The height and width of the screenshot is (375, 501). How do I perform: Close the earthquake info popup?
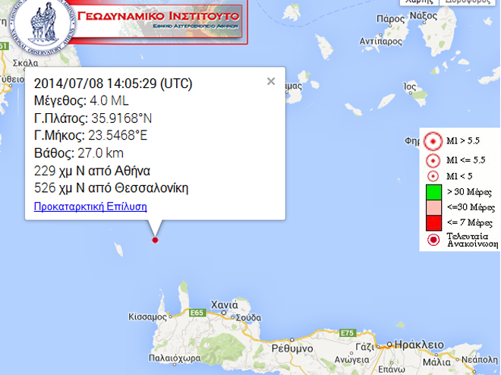click(x=271, y=81)
